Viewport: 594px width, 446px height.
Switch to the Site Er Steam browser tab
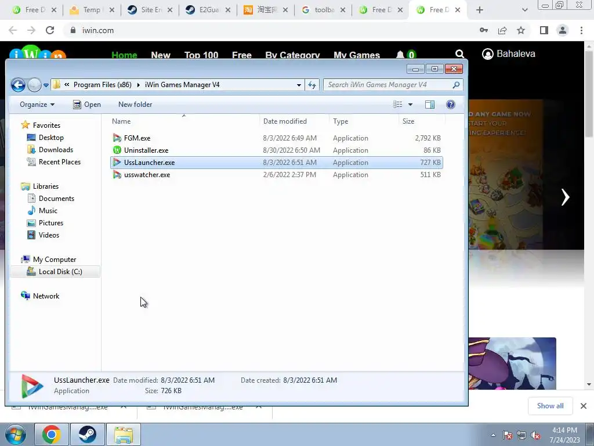[x=150, y=10]
